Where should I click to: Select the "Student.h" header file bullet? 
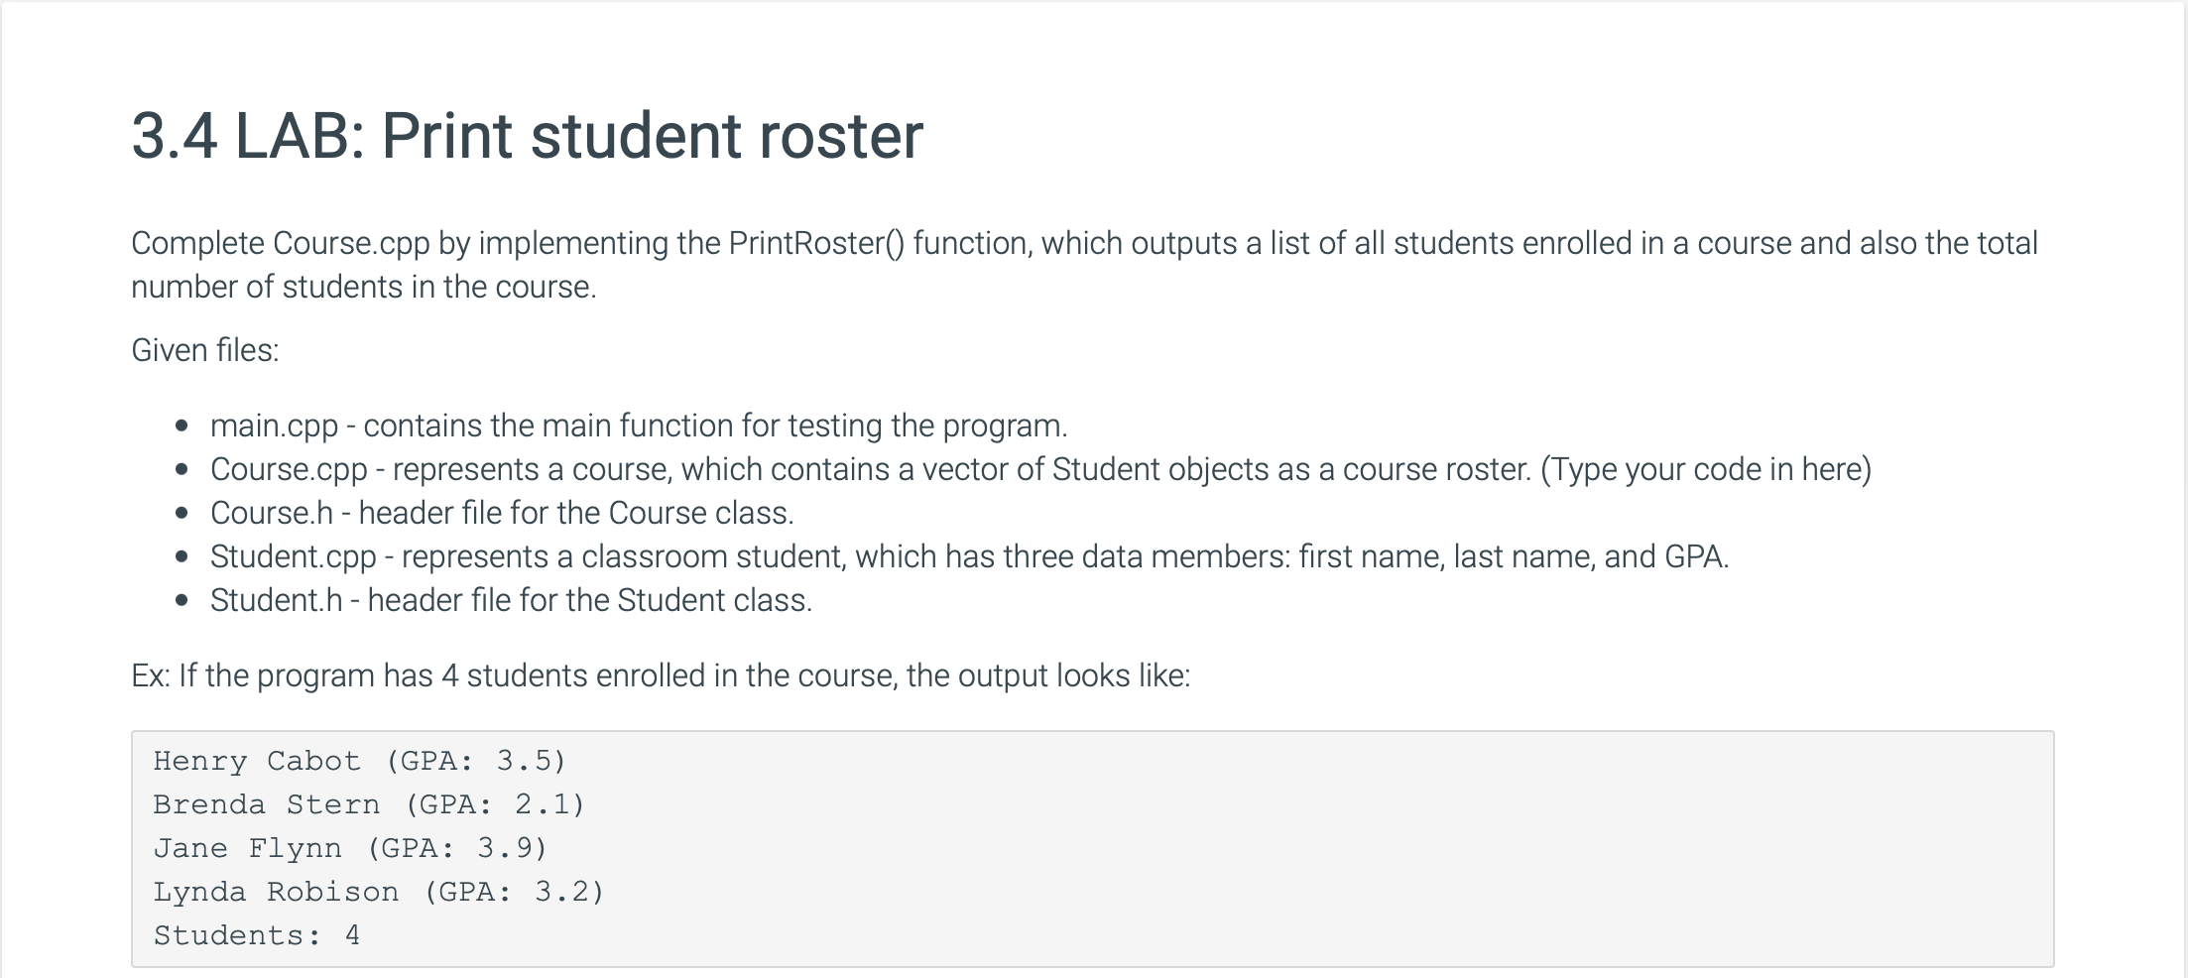pyautogui.click(x=276, y=600)
